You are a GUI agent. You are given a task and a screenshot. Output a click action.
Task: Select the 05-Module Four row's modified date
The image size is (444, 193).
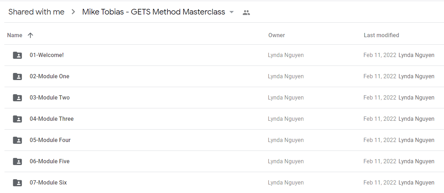380,140
